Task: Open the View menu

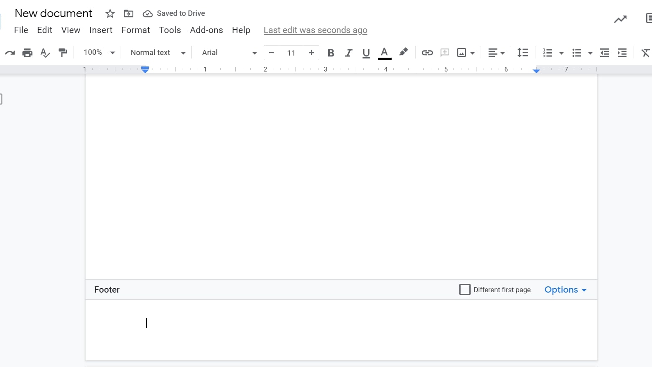Action: pos(71,30)
